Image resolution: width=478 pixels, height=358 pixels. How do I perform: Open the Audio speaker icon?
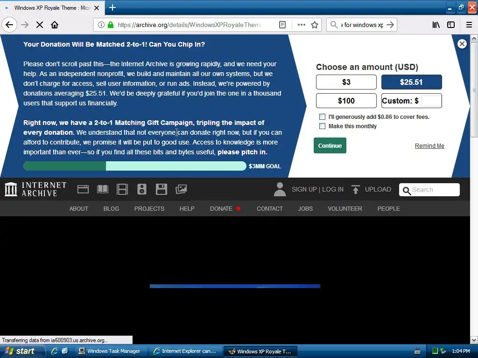(x=142, y=189)
